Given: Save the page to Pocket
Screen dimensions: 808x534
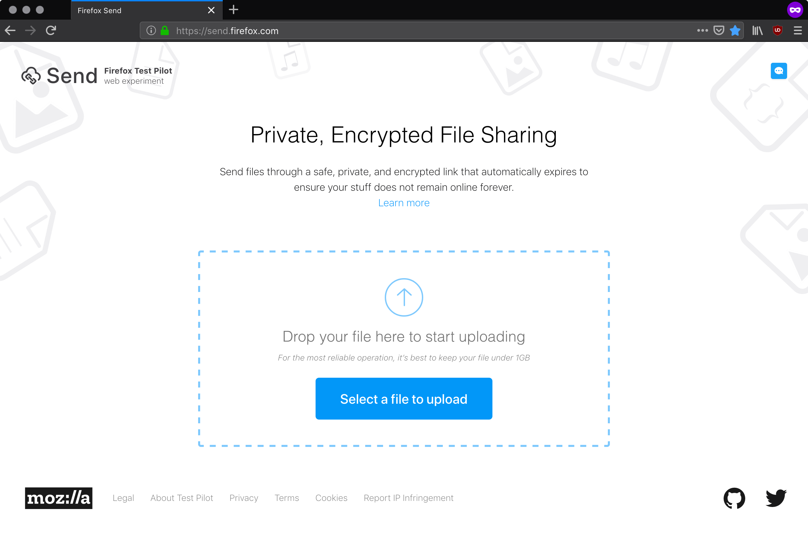Looking at the screenshot, I should 719,30.
